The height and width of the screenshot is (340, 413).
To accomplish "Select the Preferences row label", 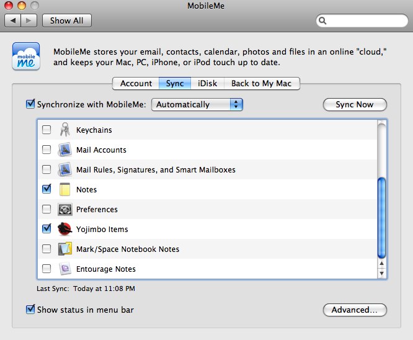I will [x=97, y=209].
